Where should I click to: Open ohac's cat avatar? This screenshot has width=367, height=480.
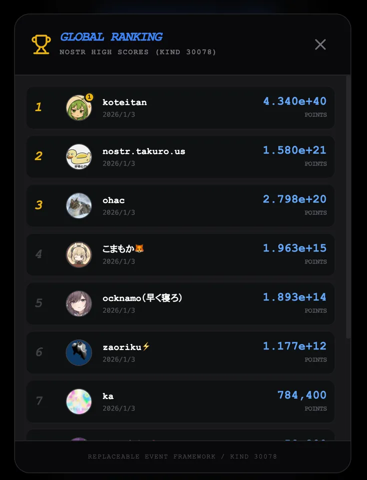point(79,205)
